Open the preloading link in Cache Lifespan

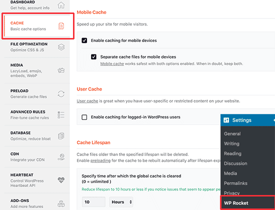pos(100,160)
